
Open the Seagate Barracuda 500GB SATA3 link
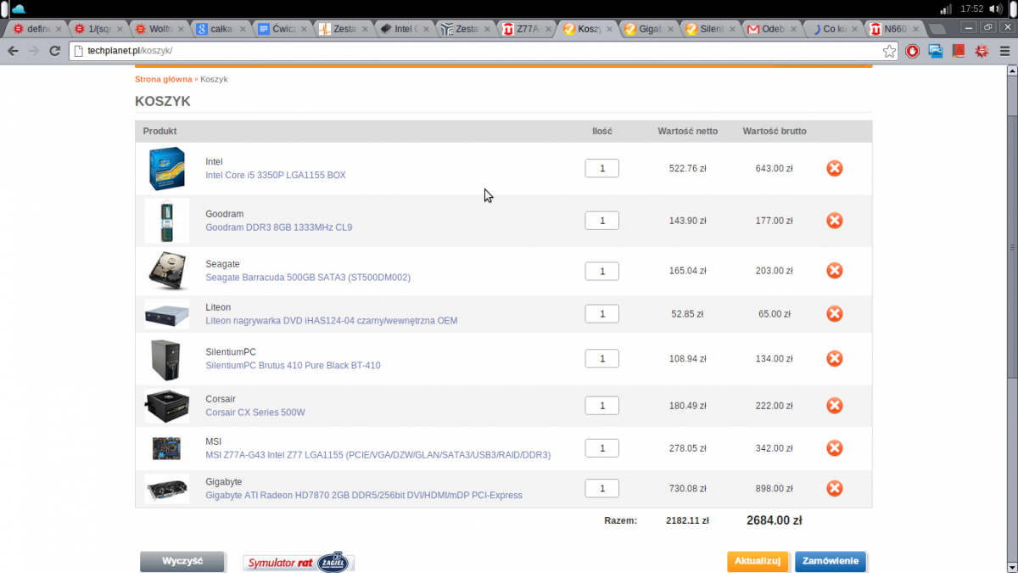(308, 278)
